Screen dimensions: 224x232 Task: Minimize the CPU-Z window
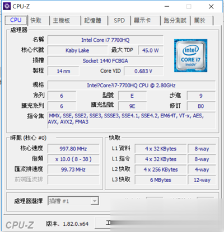point(167,7)
